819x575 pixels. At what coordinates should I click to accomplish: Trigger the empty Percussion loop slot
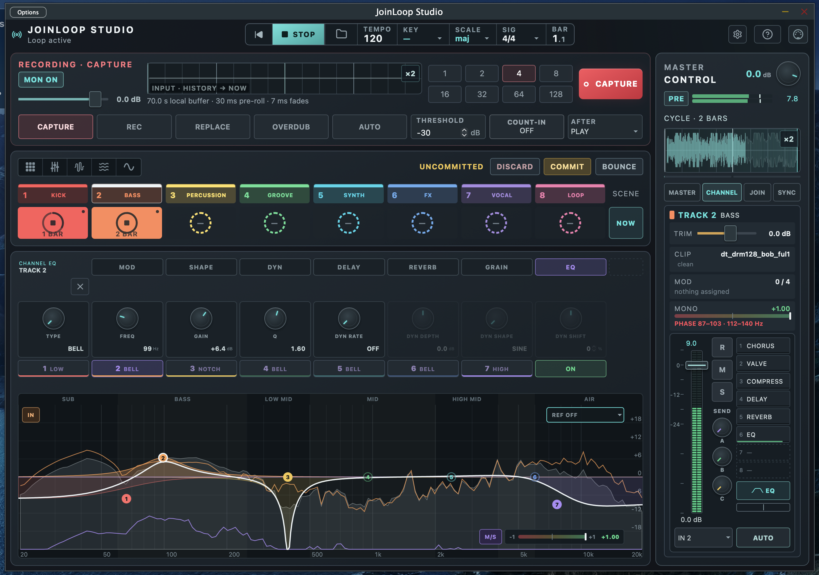click(x=201, y=223)
